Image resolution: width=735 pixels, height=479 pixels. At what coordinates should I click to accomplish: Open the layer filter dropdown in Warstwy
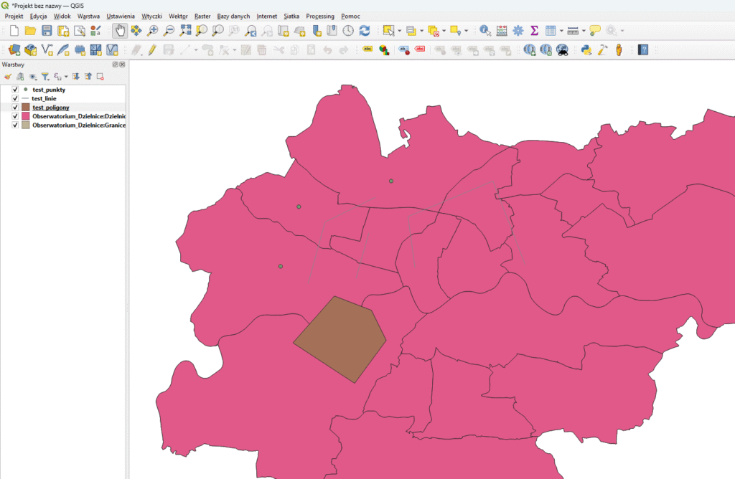pyautogui.click(x=45, y=76)
